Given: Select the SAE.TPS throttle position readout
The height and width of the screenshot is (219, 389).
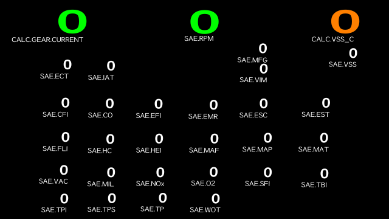Looking at the screenshot, I should point(112,198).
